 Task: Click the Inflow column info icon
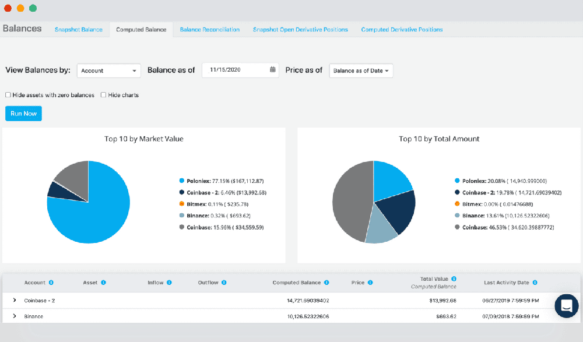169,283
